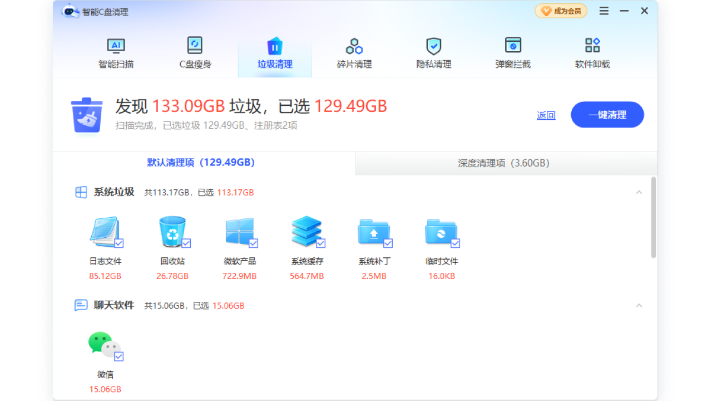Select the 碎片清理 fragment cleanup icon
712x401 pixels.
(354, 46)
